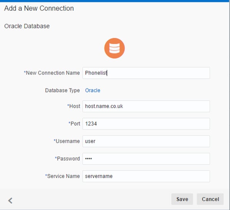
Task: Select the Username input field
Action: pyautogui.click(x=146, y=141)
